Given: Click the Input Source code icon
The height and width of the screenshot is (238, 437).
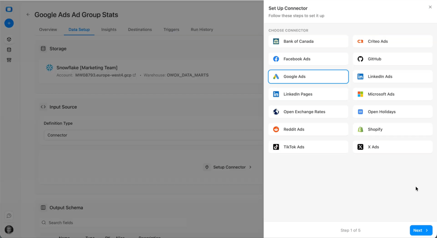Looking at the screenshot, I should [43, 107].
